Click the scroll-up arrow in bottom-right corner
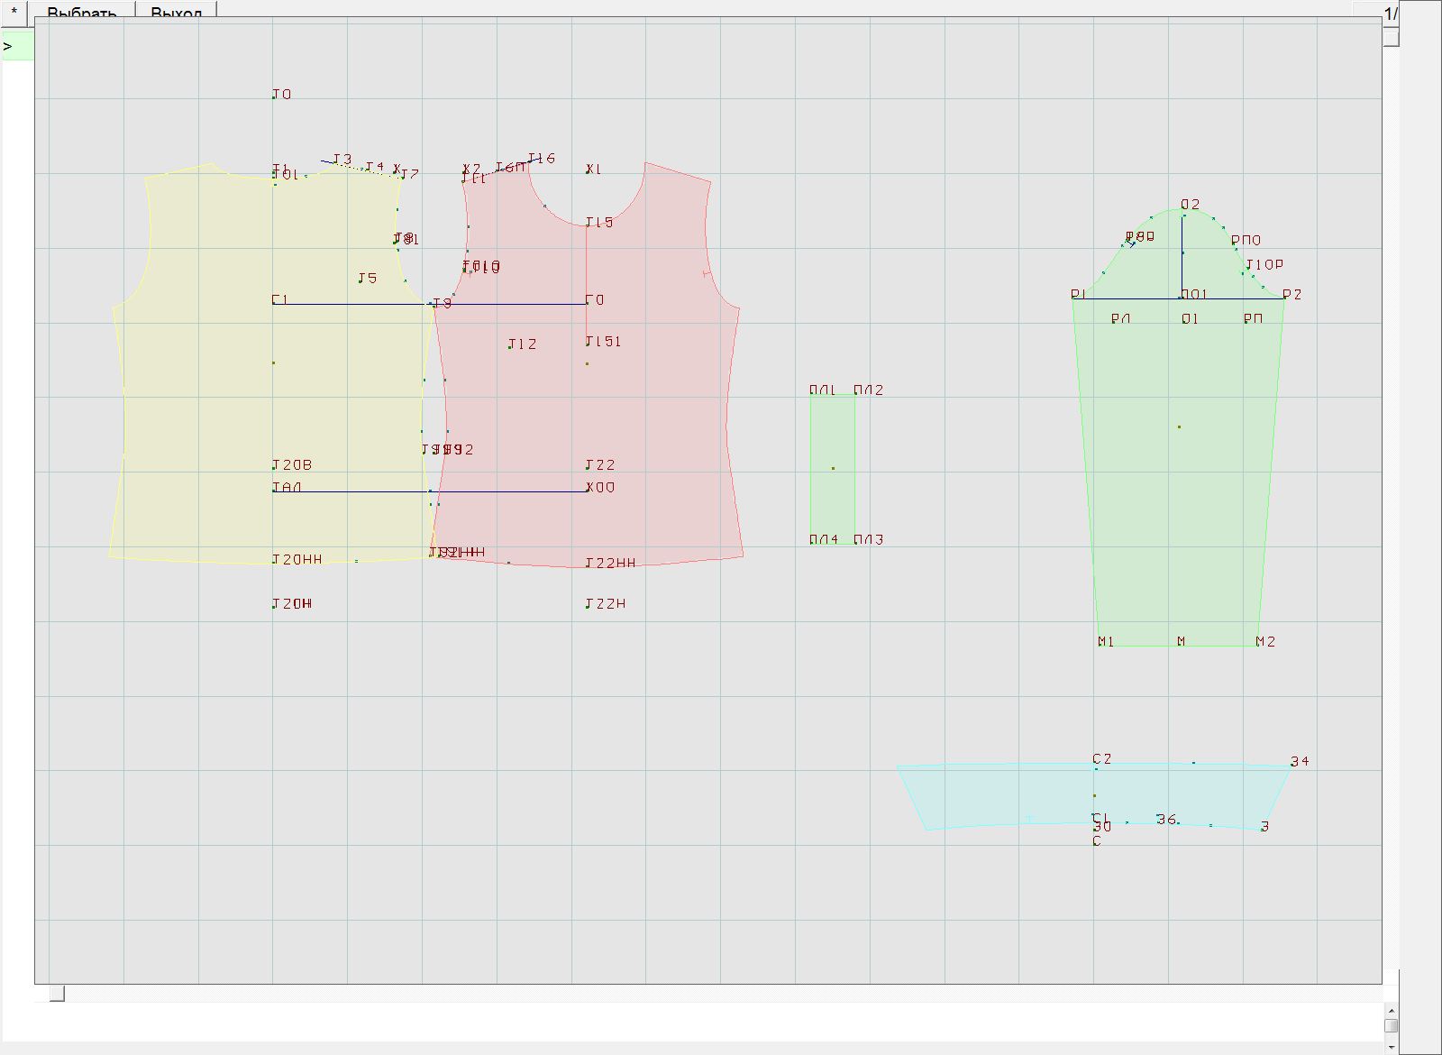This screenshot has height=1055, width=1442. pyautogui.click(x=1391, y=1011)
